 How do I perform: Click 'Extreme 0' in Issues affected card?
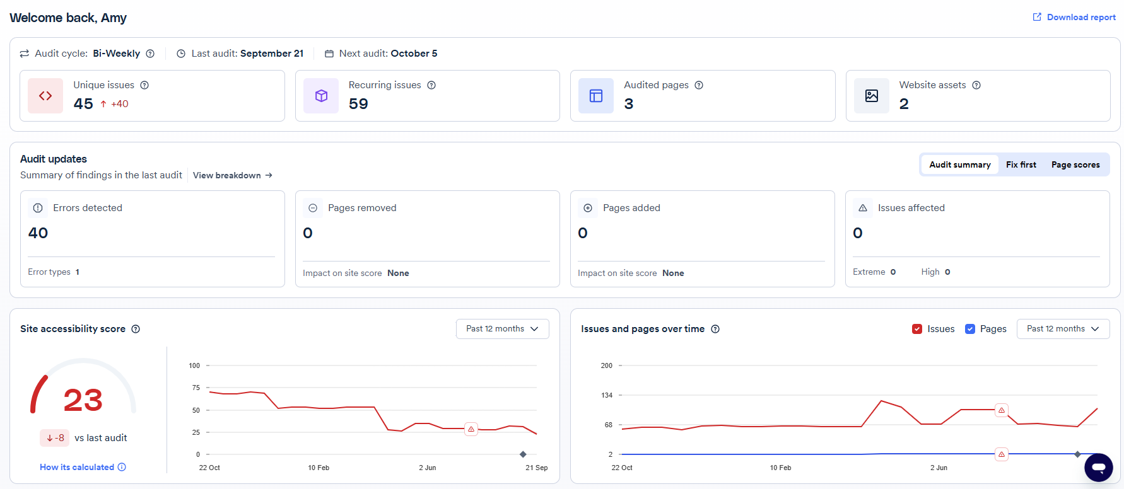tap(874, 272)
